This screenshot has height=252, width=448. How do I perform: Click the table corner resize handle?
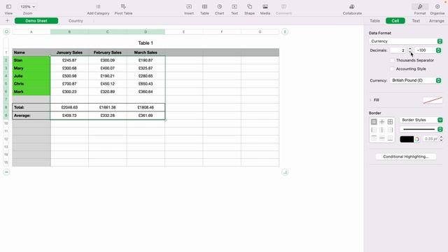coord(285,172)
